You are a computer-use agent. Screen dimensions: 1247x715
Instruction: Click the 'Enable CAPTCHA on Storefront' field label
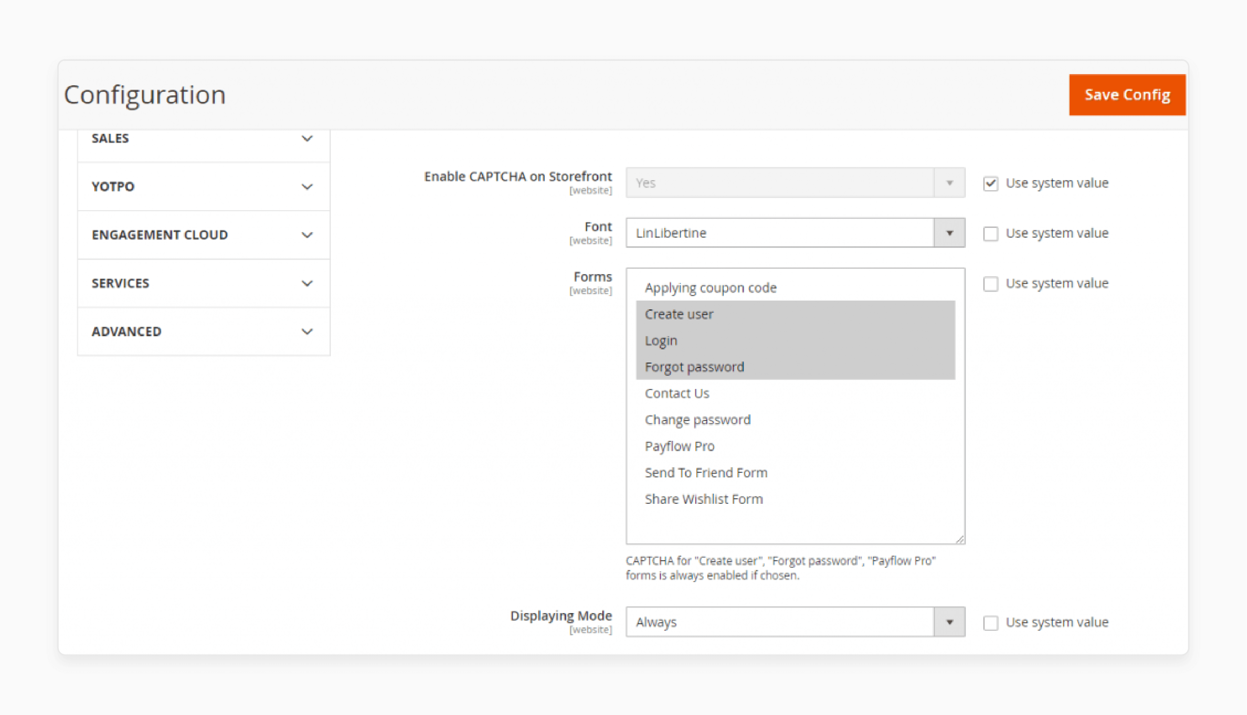518,177
